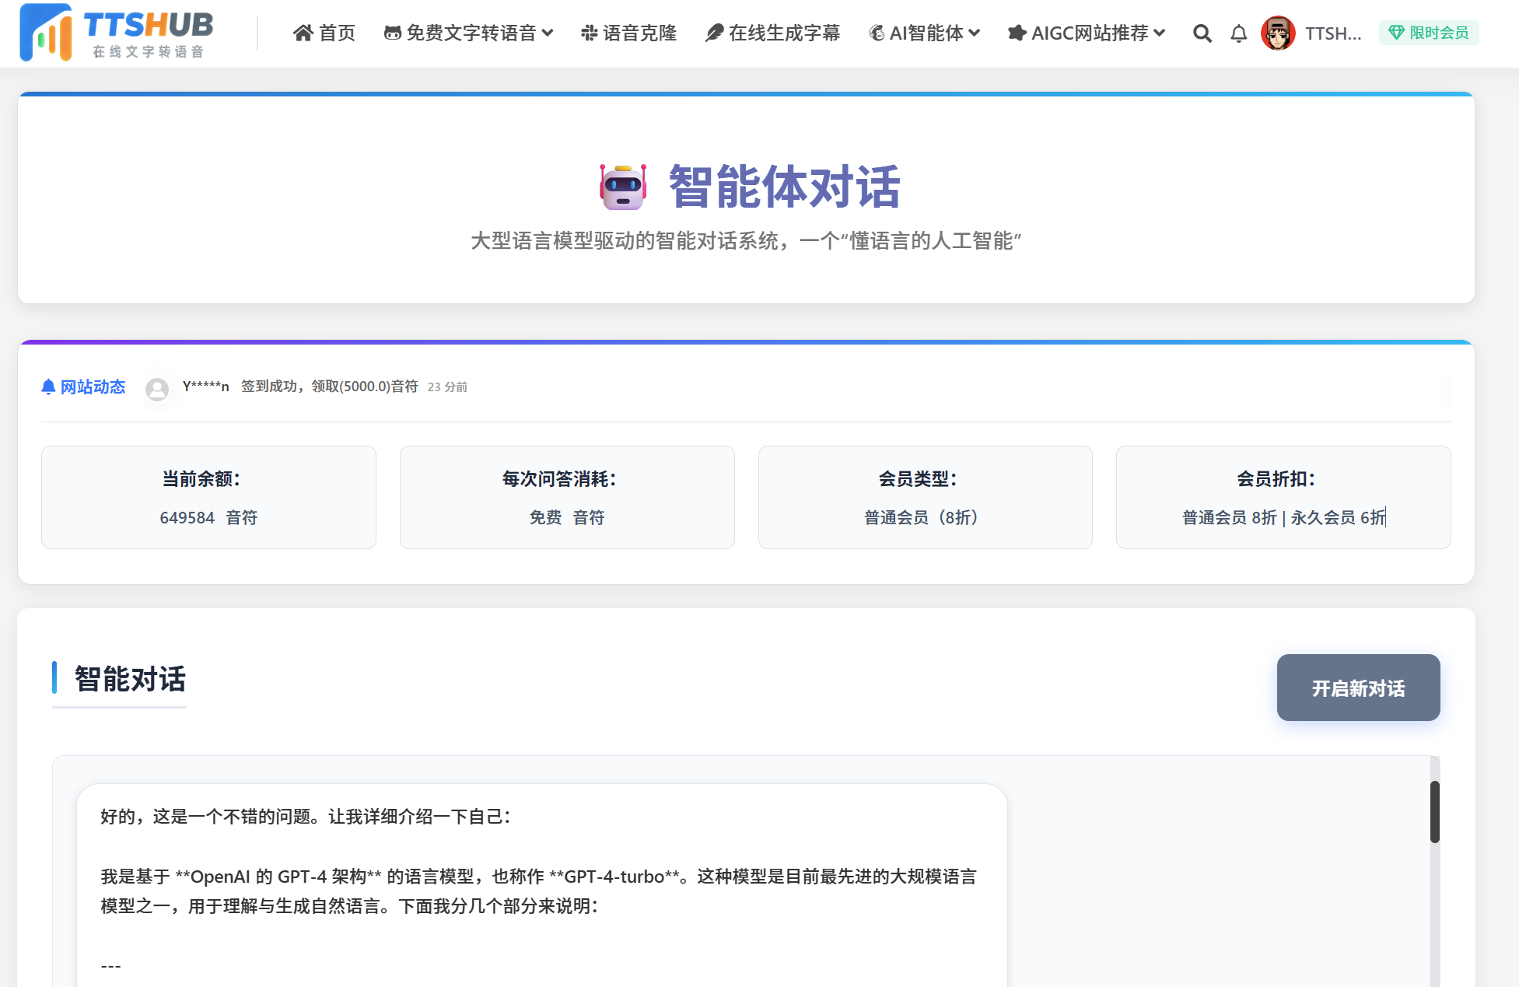Screen dimensions: 1519x987
Task: Click the Y*****n user avatar icon
Action: pos(157,388)
